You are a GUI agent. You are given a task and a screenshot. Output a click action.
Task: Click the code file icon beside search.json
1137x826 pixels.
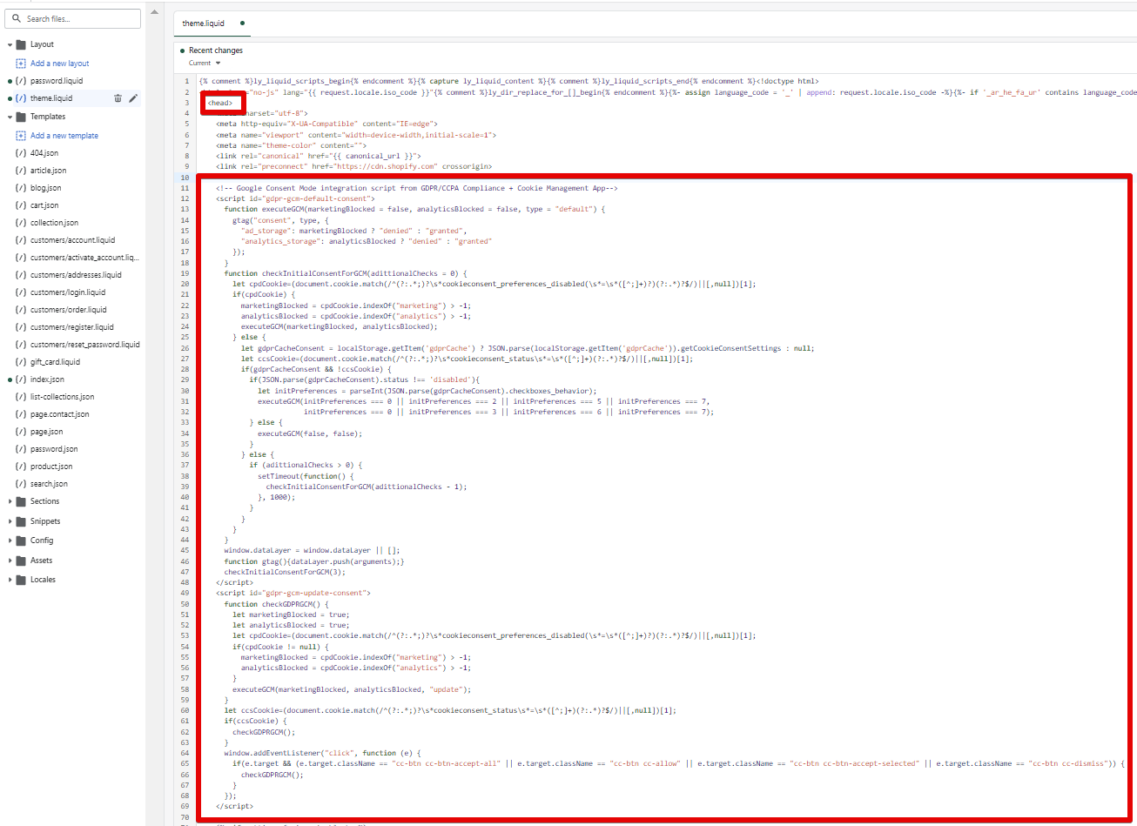(21, 484)
